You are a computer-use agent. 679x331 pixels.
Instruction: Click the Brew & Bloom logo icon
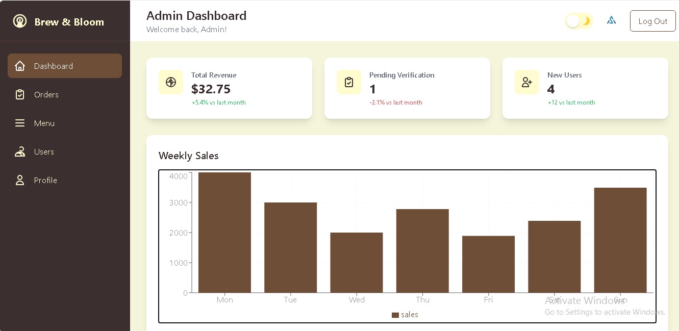(20, 21)
